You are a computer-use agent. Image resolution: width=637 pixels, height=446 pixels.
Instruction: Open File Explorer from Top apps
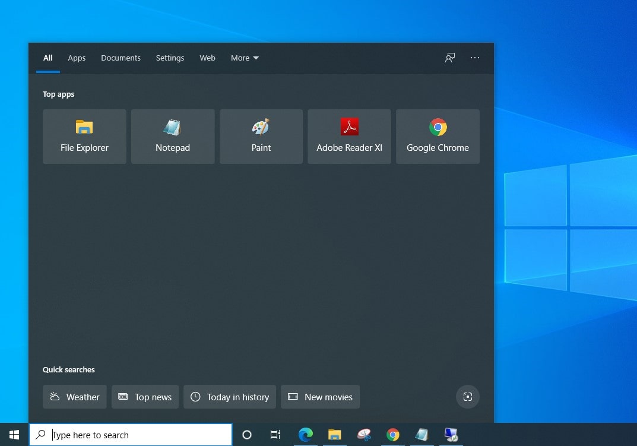coord(84,136)
